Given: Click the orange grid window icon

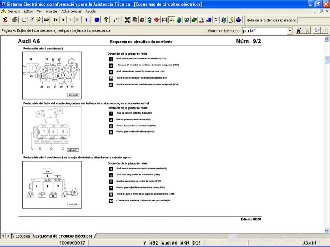Looking at the screenshot, I should click(142, 20).
